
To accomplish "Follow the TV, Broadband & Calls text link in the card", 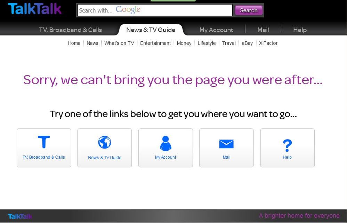I will click(44, 157).
